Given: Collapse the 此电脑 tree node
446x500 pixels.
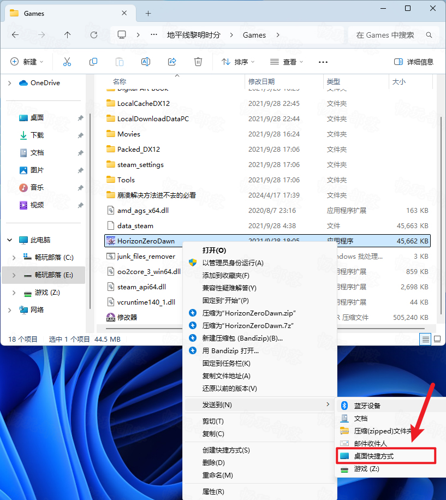Looking at the screenshot, I should pos(10,240).
